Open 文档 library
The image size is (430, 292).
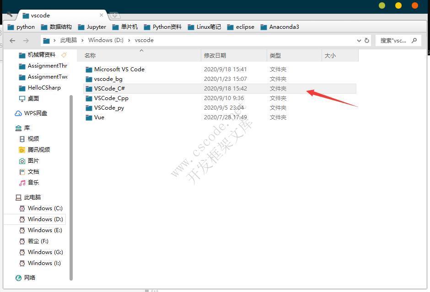point(29,171)
